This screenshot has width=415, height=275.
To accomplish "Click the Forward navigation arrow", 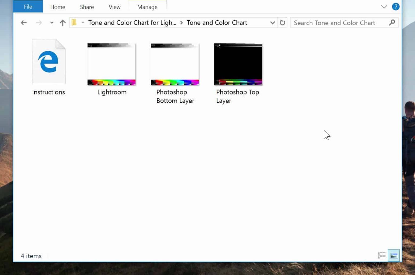I will (38, 23).
